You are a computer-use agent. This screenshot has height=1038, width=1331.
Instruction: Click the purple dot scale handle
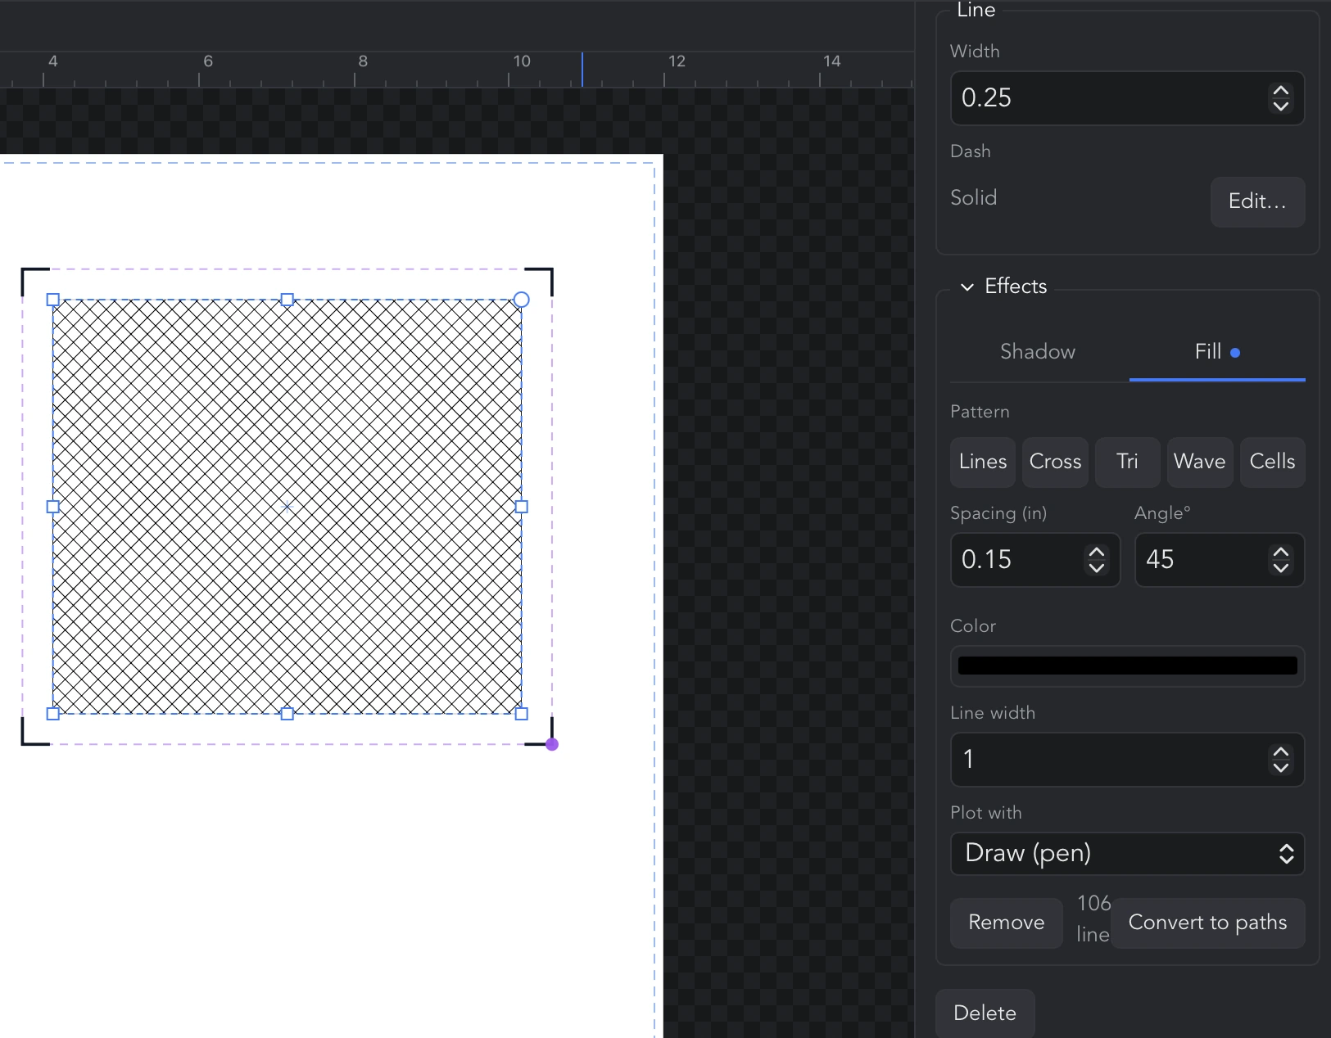[552, 744]
